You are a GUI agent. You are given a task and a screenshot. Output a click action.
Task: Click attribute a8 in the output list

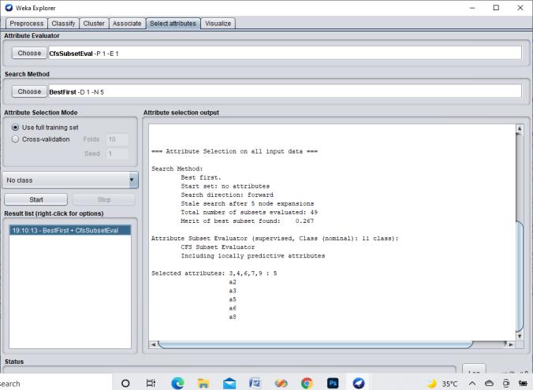pyautogui.click(x=233, y=317)
